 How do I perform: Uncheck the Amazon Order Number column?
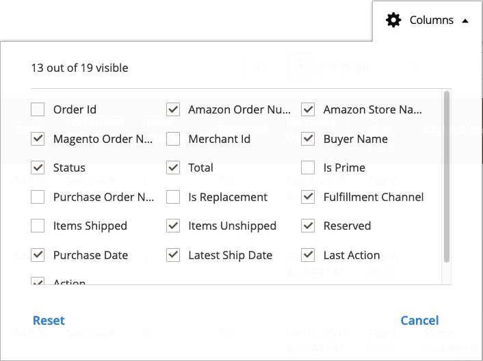tap(173, 109)
